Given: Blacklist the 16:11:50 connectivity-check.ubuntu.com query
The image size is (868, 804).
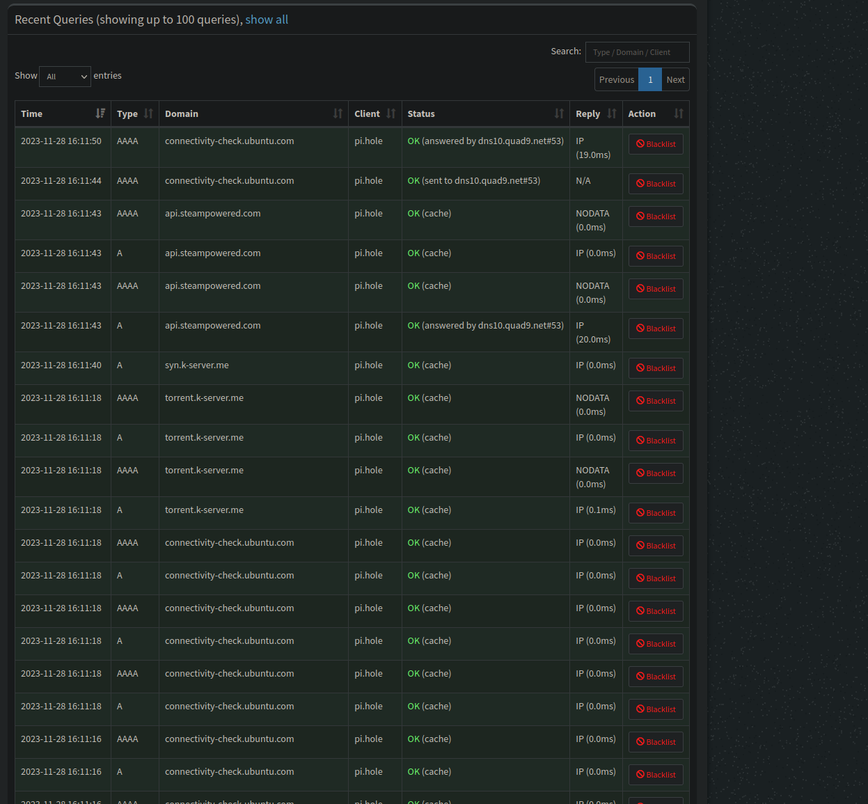Looking at the screenshot, I should tap(656, 144).
